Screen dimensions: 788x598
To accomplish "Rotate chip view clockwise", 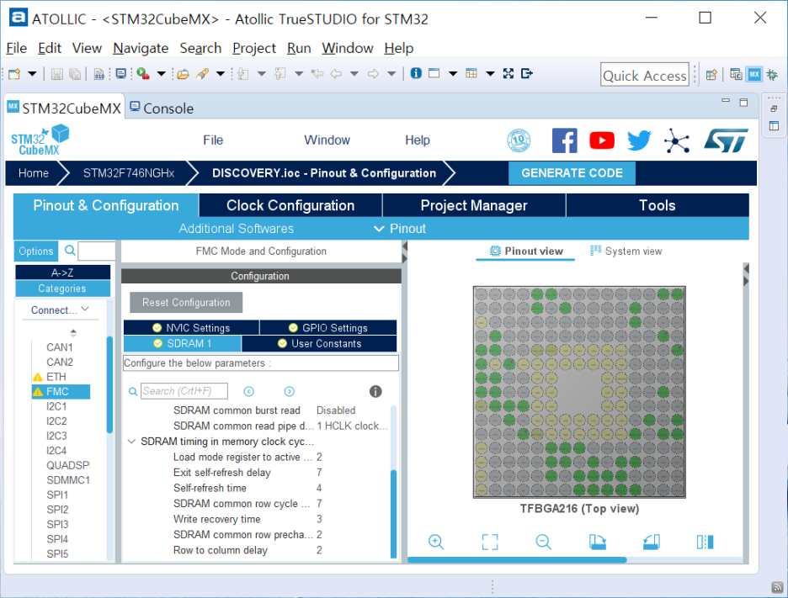I will (597, 542).
